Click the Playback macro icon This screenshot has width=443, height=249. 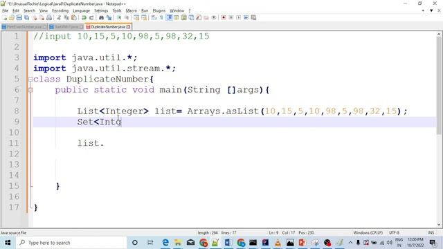pyautogui.click(x=238, y=18)
